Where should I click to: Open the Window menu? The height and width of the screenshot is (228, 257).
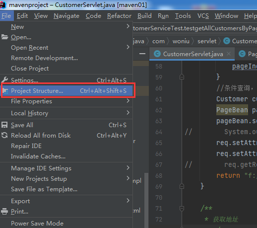point(226,16)
